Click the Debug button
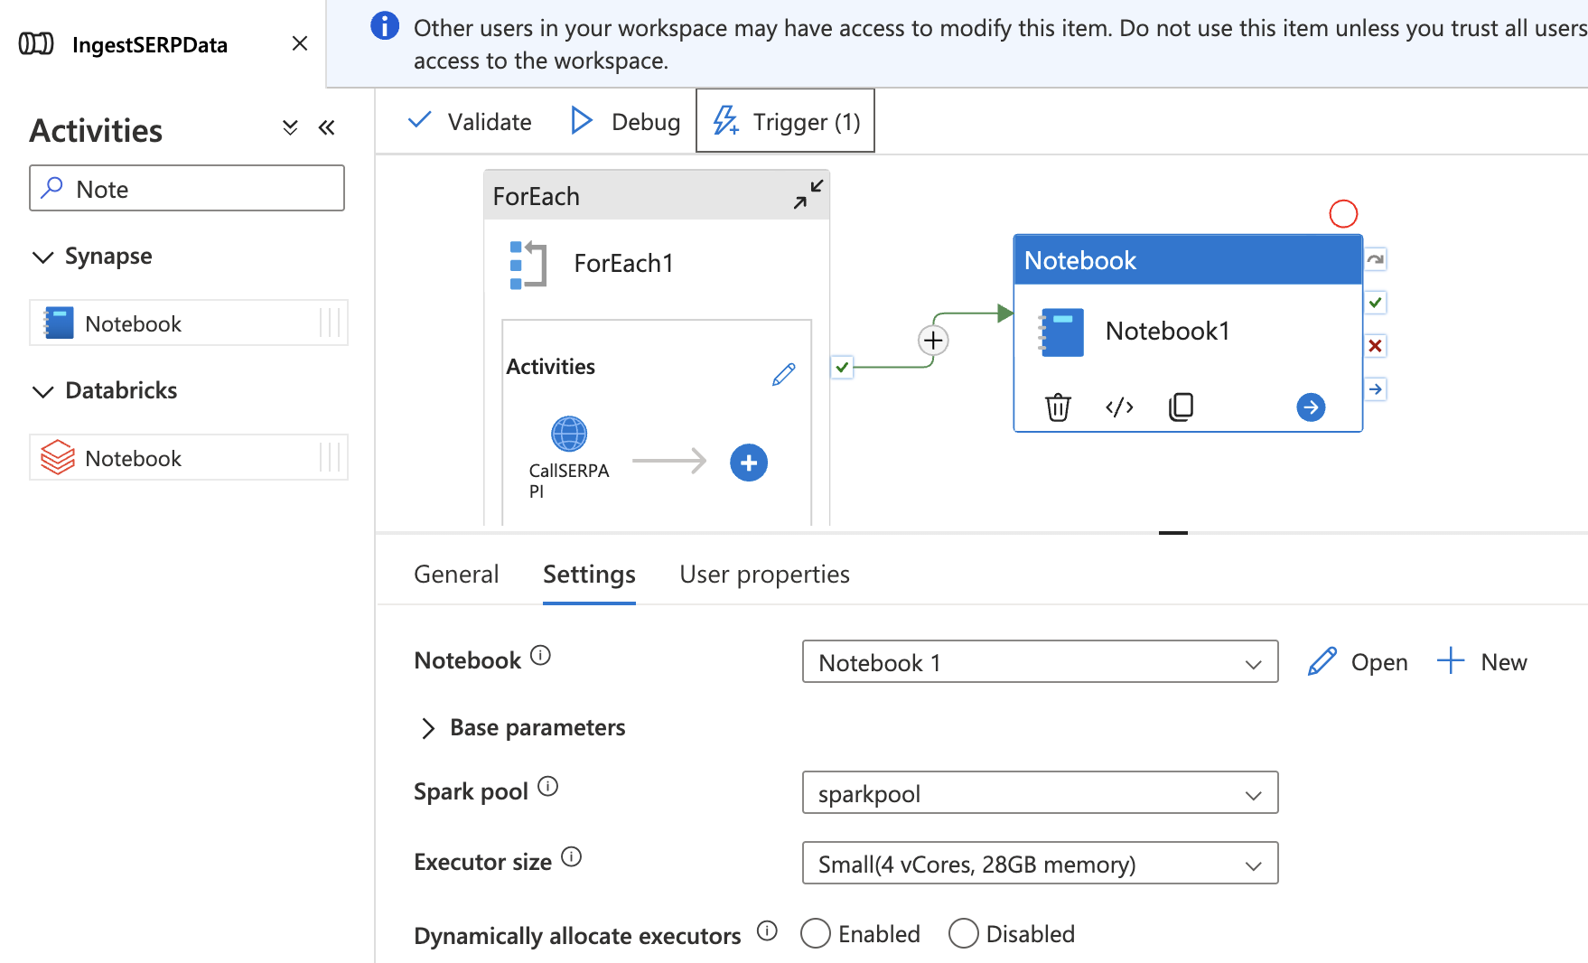 click(x=625, y=121)
